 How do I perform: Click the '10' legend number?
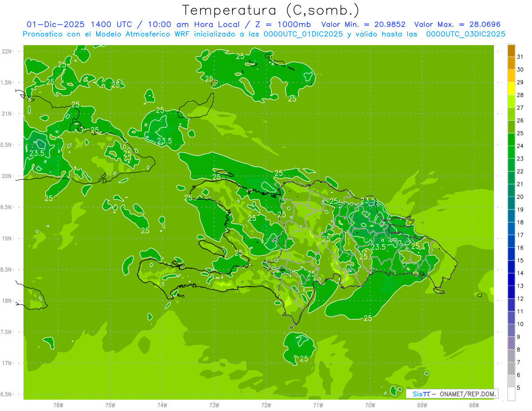pyautogui.click(x=520, y=324)
